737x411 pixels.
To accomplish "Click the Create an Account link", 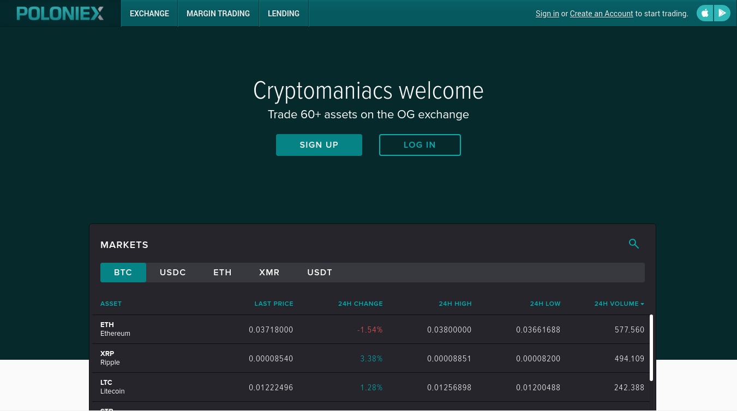I will (x=601, y=14).
